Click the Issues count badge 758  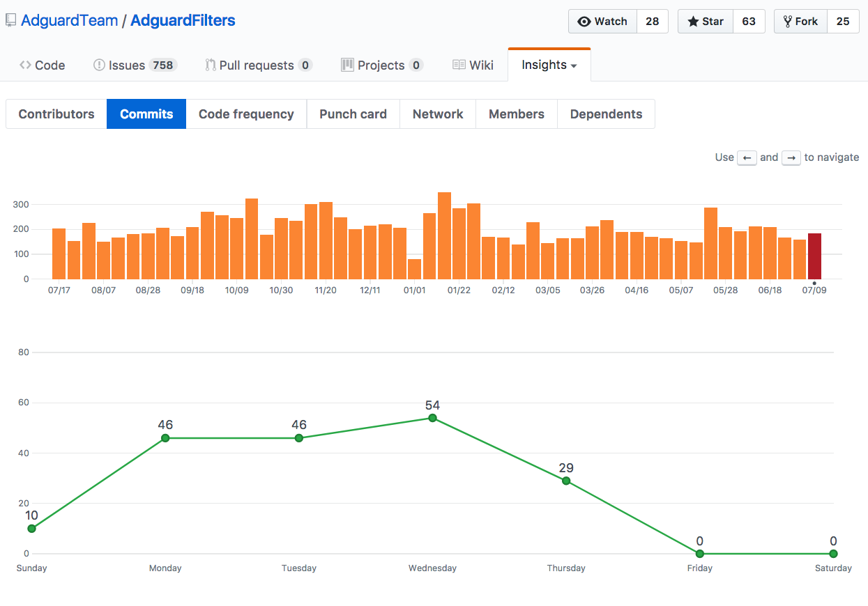pyautogui.click(x=163, y=65)
